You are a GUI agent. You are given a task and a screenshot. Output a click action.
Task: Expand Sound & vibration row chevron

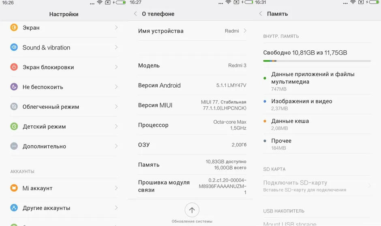116,47
